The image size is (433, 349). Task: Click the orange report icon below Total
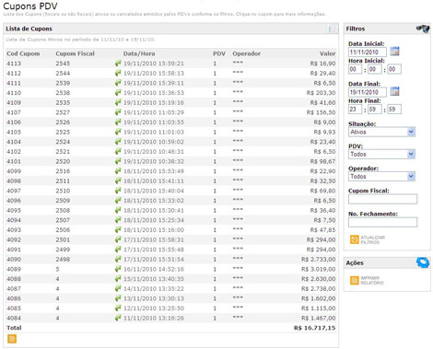[x=12, y=339]
